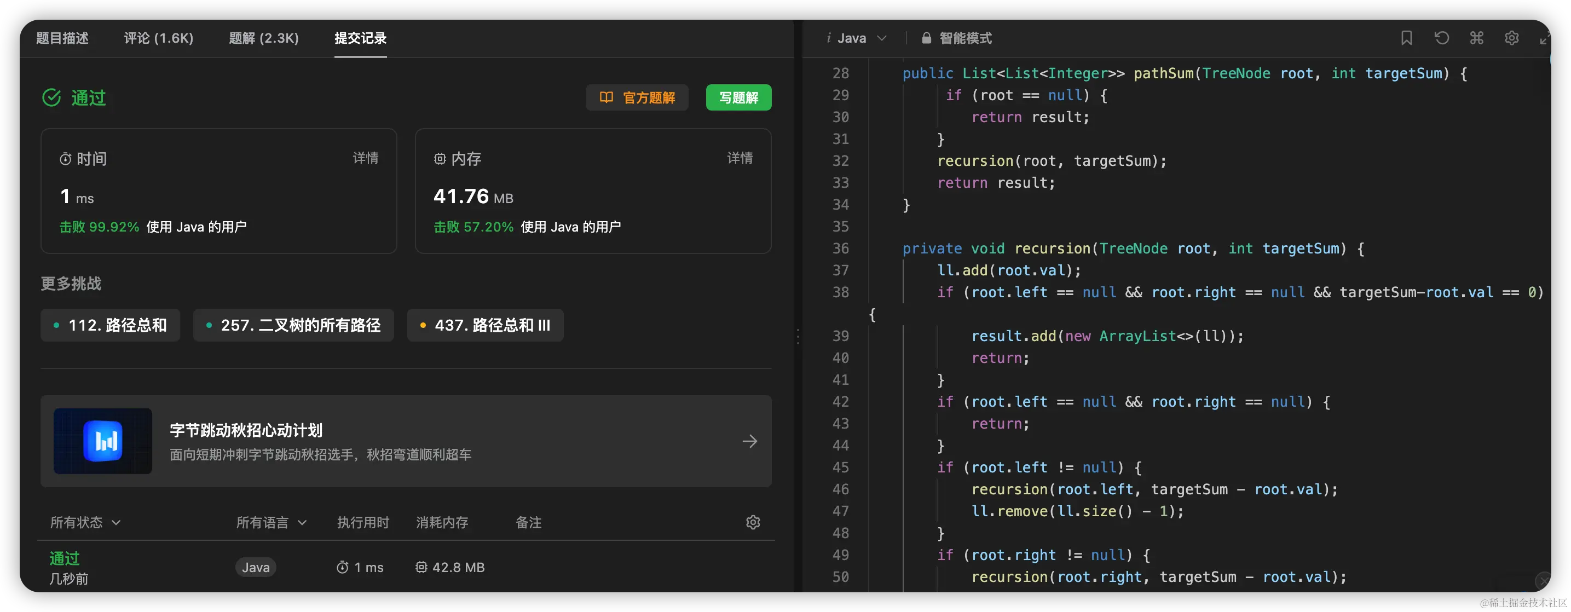Click the fullscreen expand editor icon

coord(1545,39)
